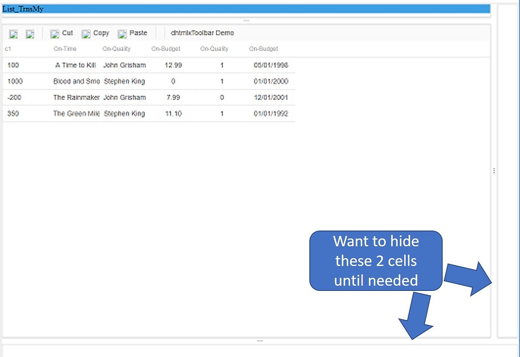Select the row for A Time to Kill
The width and height of the screenshot is (520, 357).
(x=75, y=65)
